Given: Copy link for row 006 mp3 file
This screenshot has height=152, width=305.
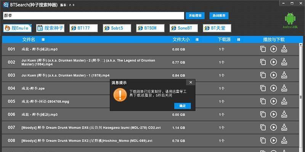Looking at the screenshot, I should (263, 114).
